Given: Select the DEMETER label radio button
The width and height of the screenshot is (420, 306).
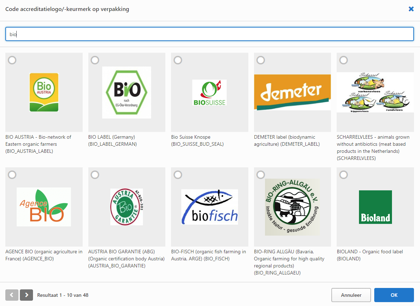Looking at the screenshot, I should pos(261,60).
